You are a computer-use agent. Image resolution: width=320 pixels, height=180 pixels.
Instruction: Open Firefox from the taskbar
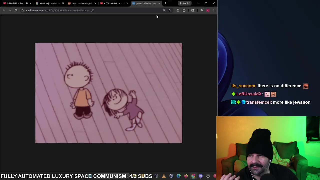pyautogui.click(x=186, y=176)
